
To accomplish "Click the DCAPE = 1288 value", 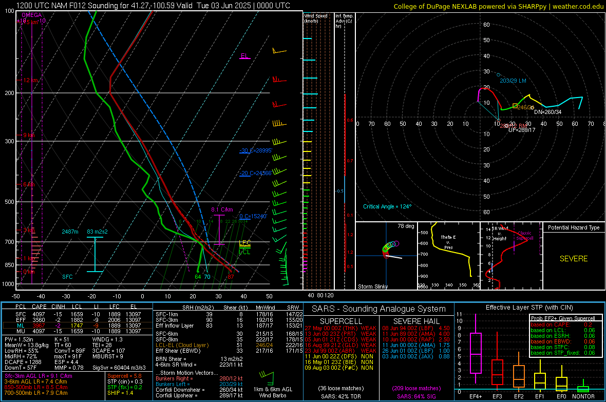I will 23,362.
